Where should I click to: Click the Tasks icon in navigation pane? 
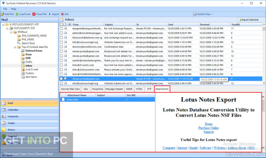pos(3,123)
